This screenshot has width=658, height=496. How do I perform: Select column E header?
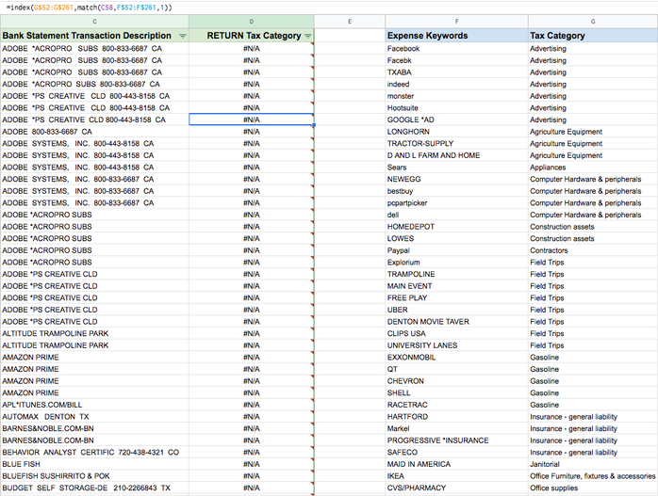click(350, 22)
